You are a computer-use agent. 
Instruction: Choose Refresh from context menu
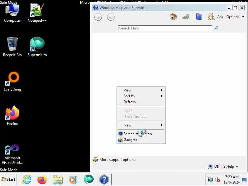(141, 102)
